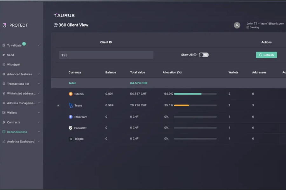286x190 pixels.
Task: Click the Total row 84.574 CHF value
Action: 139,83
